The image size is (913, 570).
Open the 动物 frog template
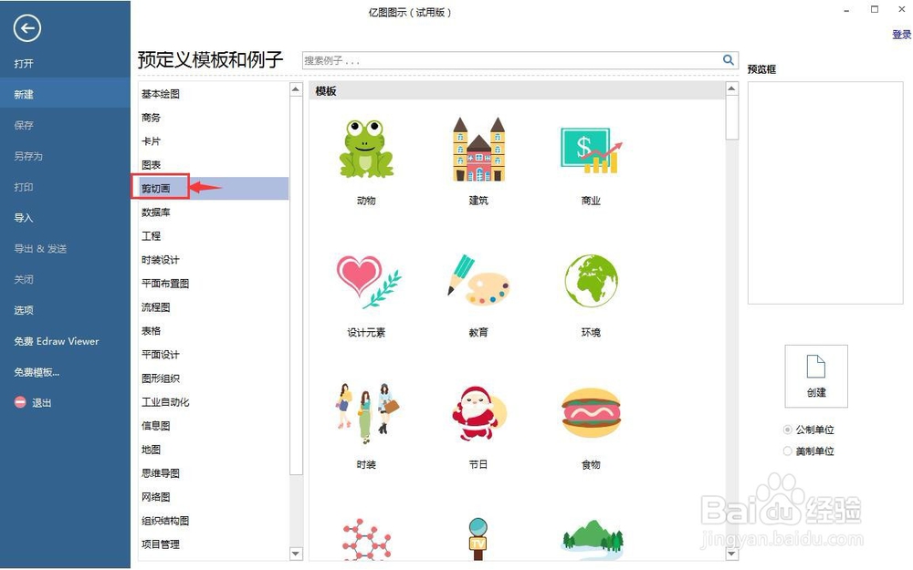point(366,149)
